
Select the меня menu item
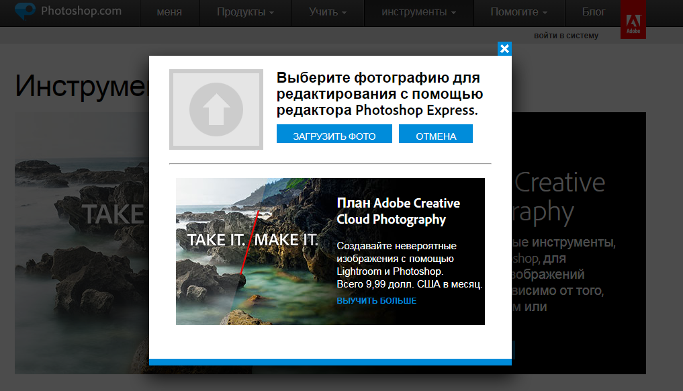coord(170,11)
